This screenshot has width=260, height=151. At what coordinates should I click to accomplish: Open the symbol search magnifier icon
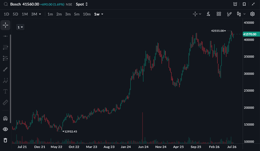tap(6, 4)
